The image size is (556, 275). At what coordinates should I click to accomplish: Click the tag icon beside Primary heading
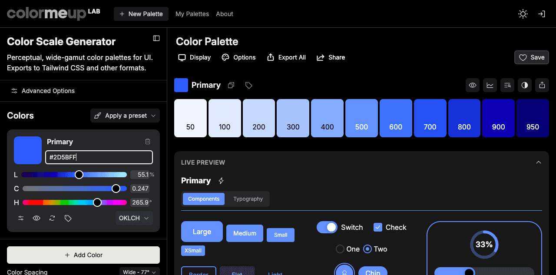click(x=248, y=85)
